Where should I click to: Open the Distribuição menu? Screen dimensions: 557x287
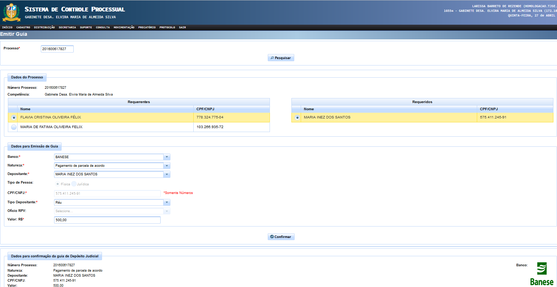(44, 28)
